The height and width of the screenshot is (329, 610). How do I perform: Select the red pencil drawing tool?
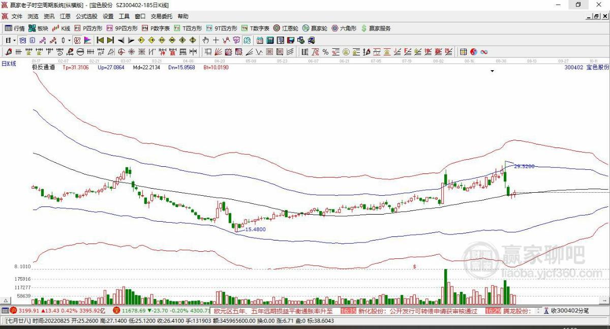click(x=8, y=51)
